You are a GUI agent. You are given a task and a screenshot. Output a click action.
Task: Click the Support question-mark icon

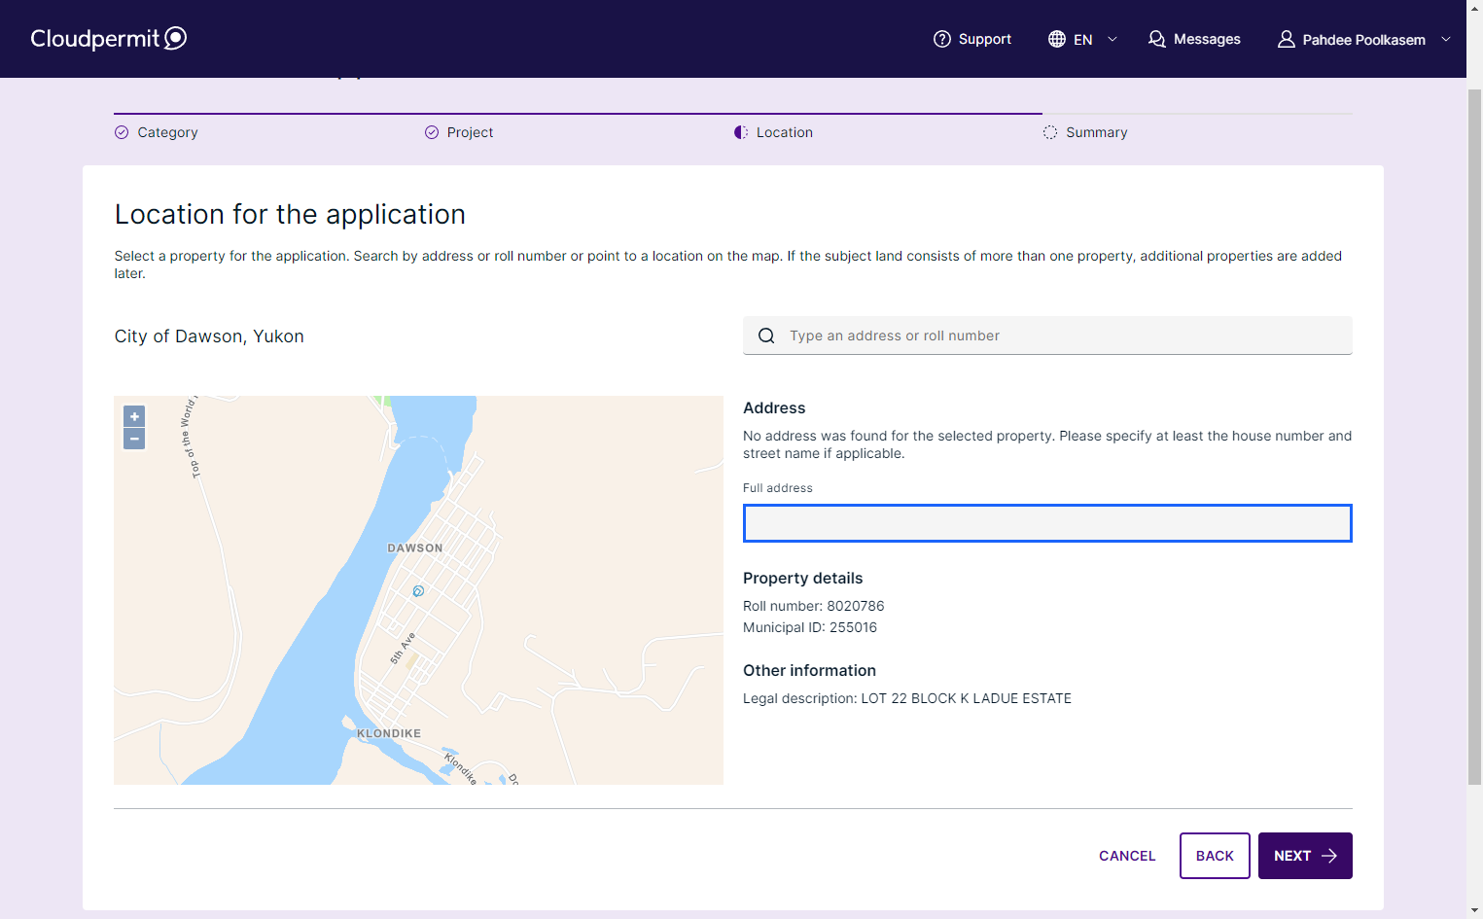click(x=941, y=39)
